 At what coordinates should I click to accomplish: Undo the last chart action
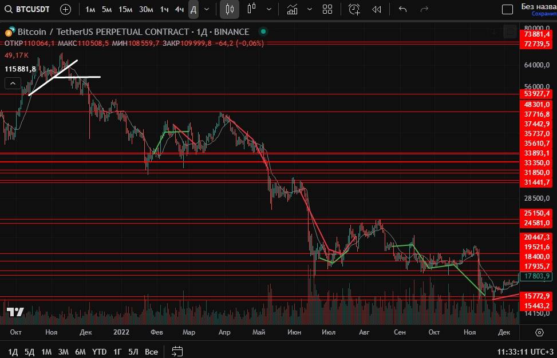[402, 9]
